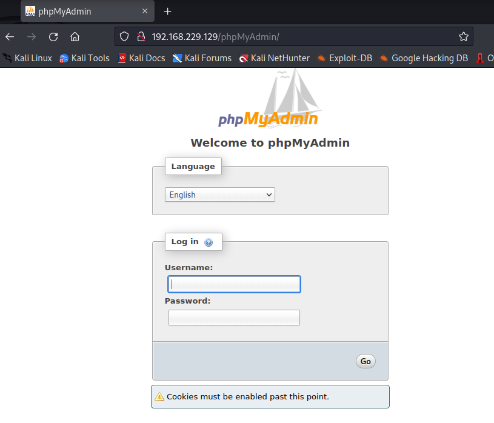The image size is (494, 423).
Task: Click the browser Back arrow
Action: click(10, 37)
